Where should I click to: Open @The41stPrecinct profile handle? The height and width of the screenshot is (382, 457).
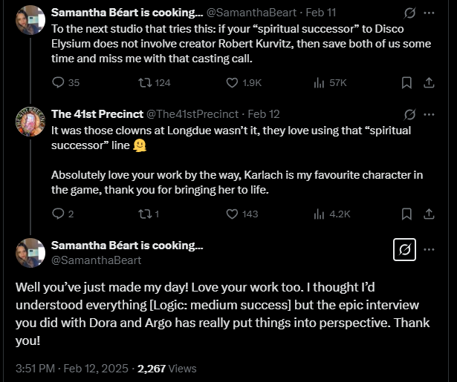[192, 114]
